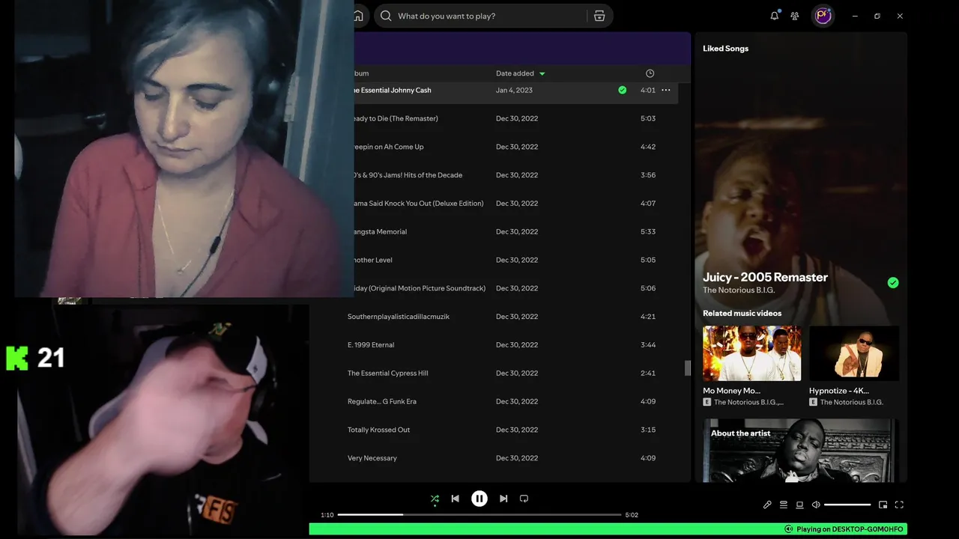Click the Liked Songs panel heading
959x539 pixels.
click(x=725, y=49)
